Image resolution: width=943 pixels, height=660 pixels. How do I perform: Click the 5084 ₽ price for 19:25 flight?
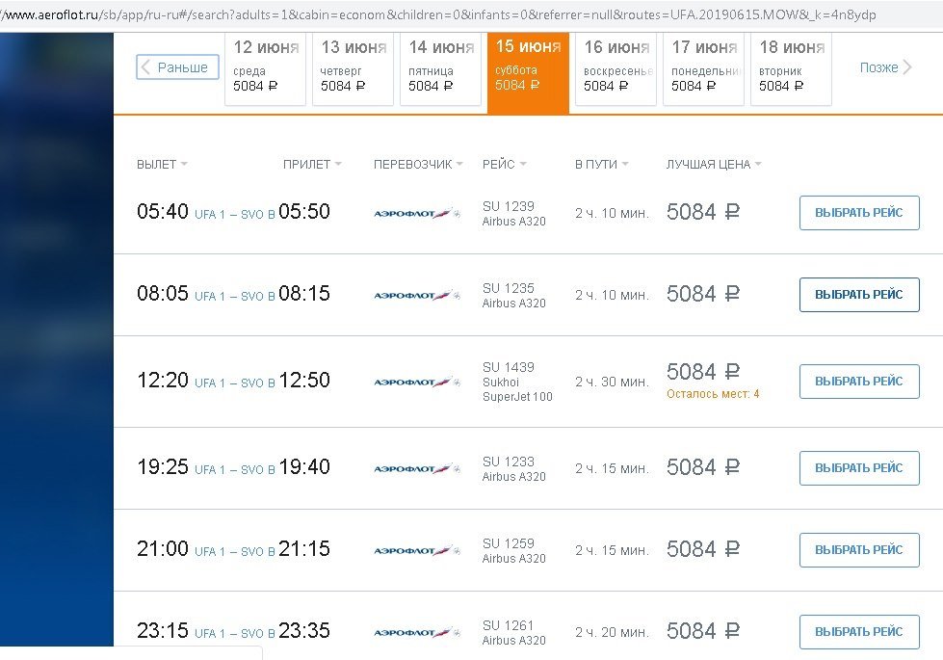(x=703, y=468)
